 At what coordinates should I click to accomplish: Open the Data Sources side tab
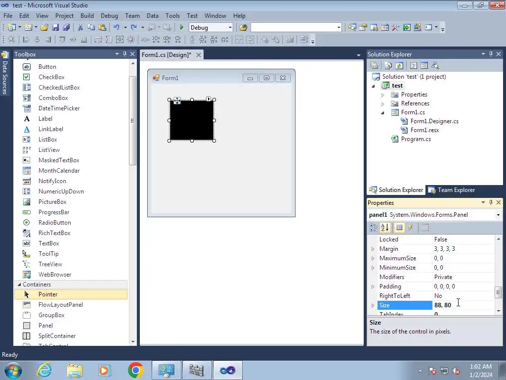(4, 73)
